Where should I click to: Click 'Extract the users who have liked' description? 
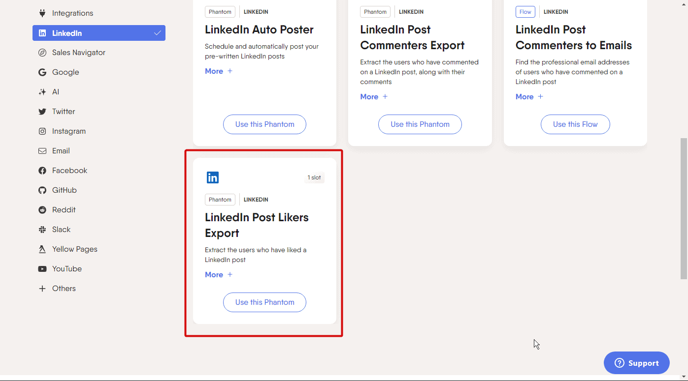pos(256,255)
